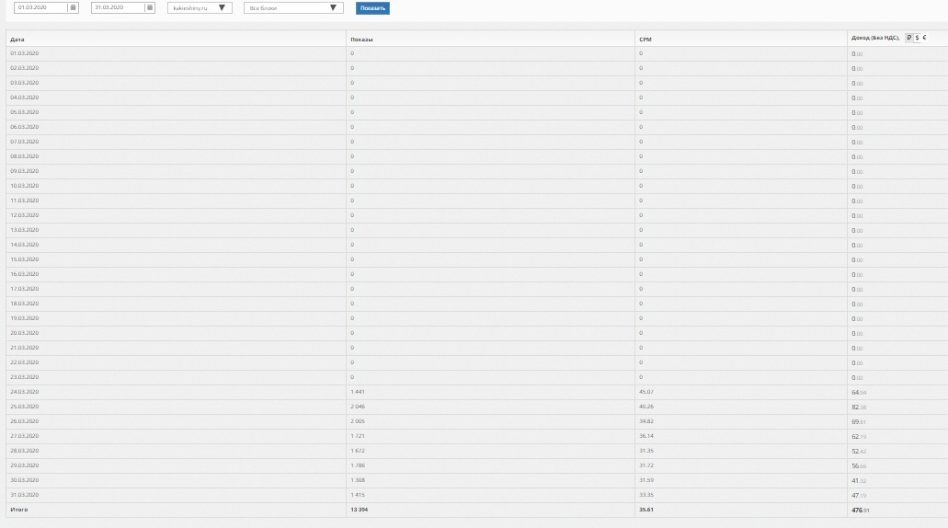Click the income for 27.03.2020
This screenshot has width=948, height=528.
[x=859, y=437]
